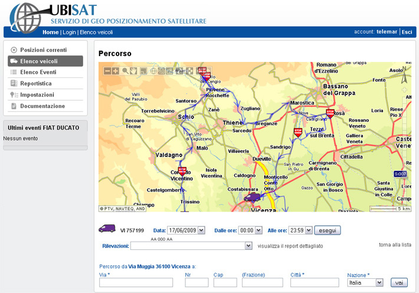The height and width of the screenshot is (293, 419).
Task: Select the distance measure tool on map
Action: (161, 71)
